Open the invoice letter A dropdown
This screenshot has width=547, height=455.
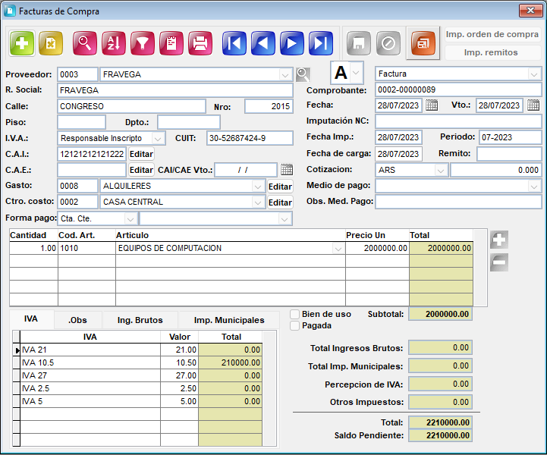click(x=356, y=73)
